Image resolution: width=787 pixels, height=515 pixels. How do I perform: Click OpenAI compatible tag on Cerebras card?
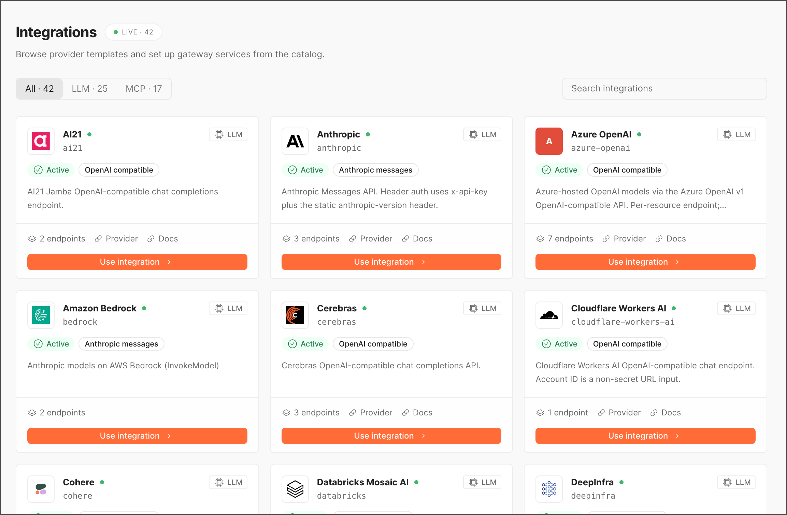(x=373, y=344)
